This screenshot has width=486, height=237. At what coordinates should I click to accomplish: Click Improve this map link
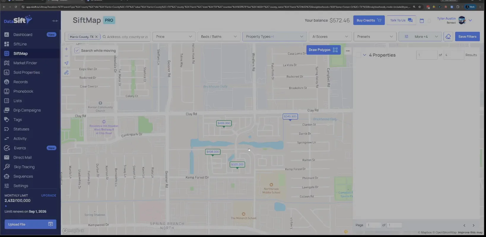pos(470,233)
